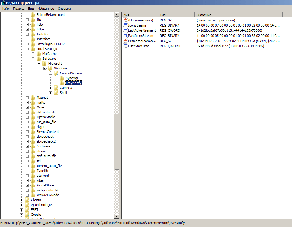Collapse the Local Settings tree node
The height and width of the screenshot is (227, 292).
click(x=27, y=49)
